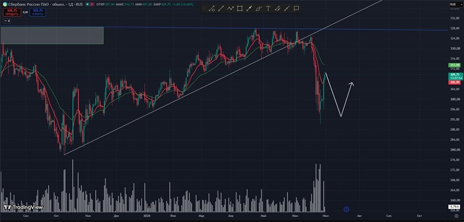Choose the zigzag arrow path tool
Viewport: 464px width, 222px height.
point(230,9)
